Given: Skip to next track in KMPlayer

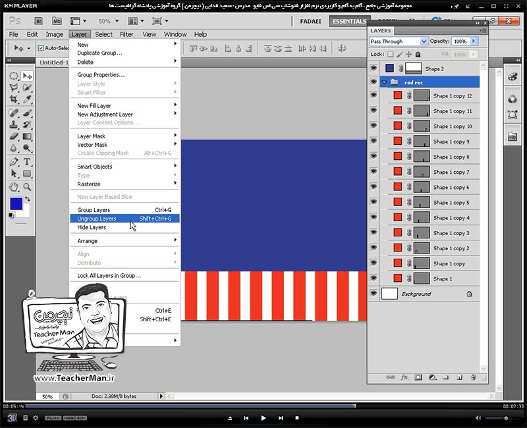Looking at the screenshot, I should point(281,418).
